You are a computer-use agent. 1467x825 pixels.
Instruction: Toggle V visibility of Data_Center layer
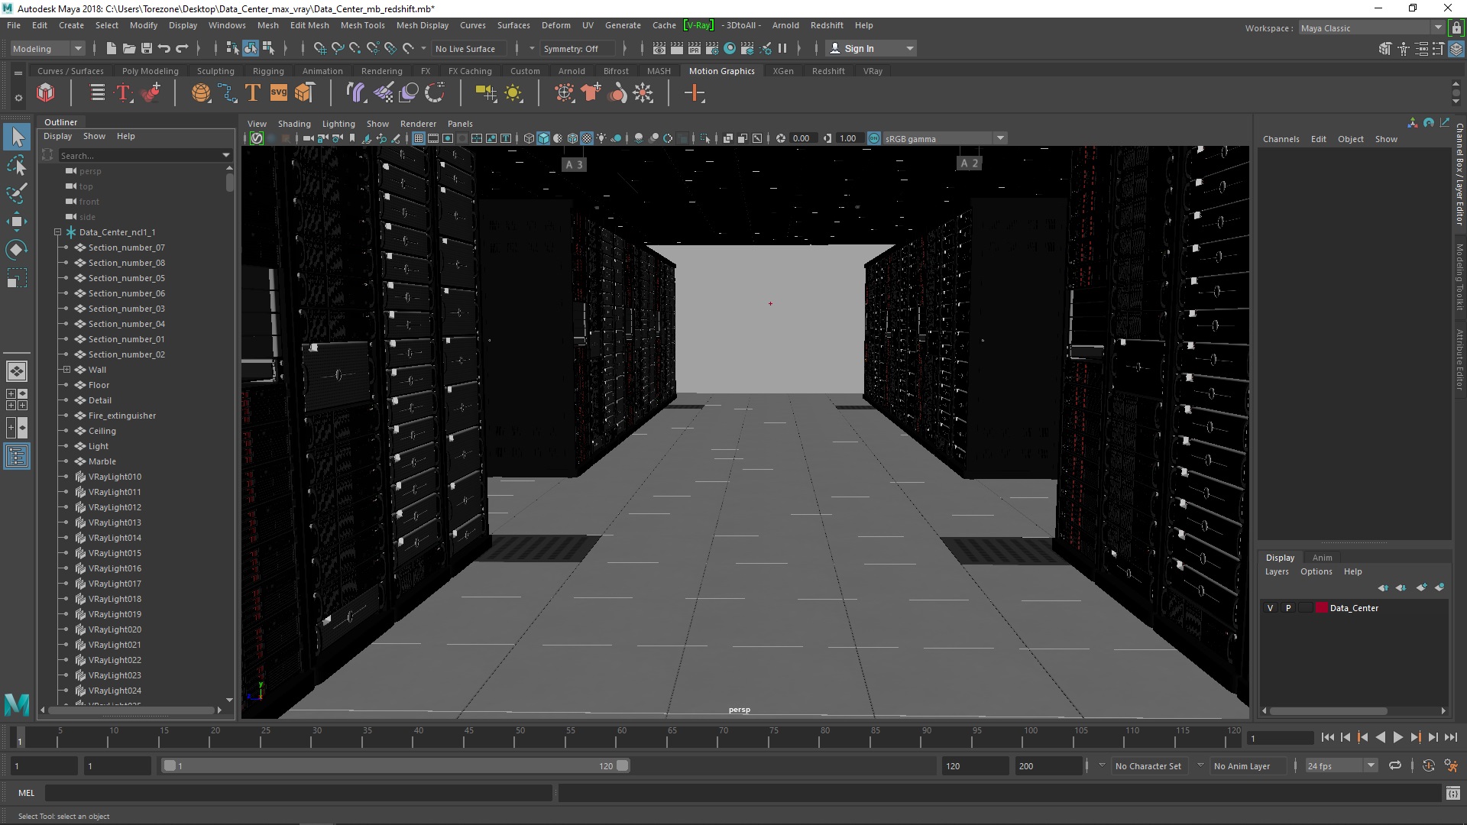point(1271,608)
